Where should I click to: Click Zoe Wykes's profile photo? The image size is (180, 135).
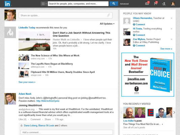(127, 42)
